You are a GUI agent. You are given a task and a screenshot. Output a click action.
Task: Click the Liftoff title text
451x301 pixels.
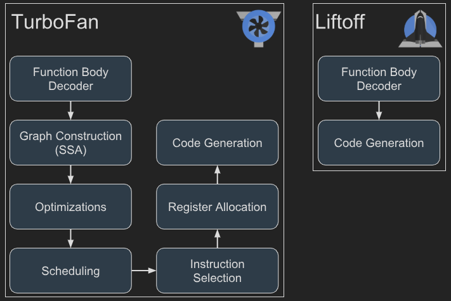tap(340, 22)
